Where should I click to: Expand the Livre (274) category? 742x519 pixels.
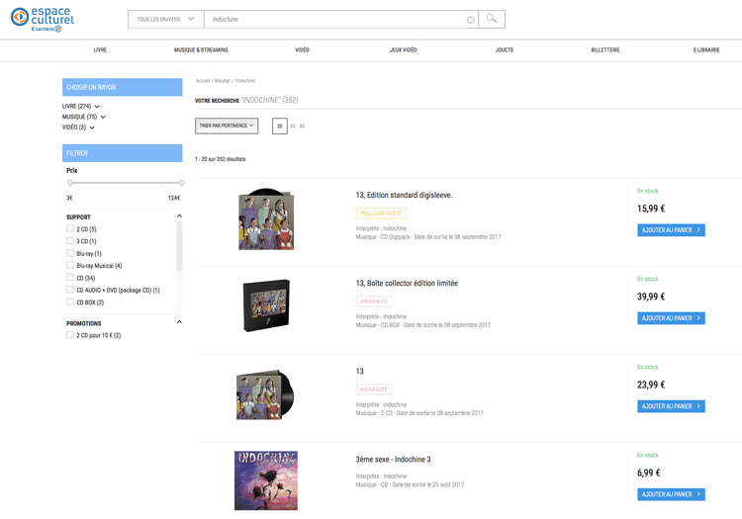[x=81, y=107]
